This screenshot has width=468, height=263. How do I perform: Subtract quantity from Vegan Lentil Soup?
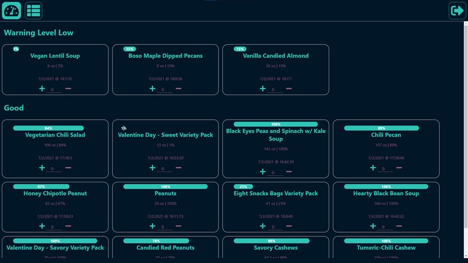click(x=69, y=89)
